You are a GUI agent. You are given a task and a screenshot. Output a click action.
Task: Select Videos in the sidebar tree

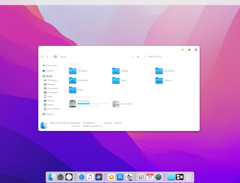click(x=48, y=105)
